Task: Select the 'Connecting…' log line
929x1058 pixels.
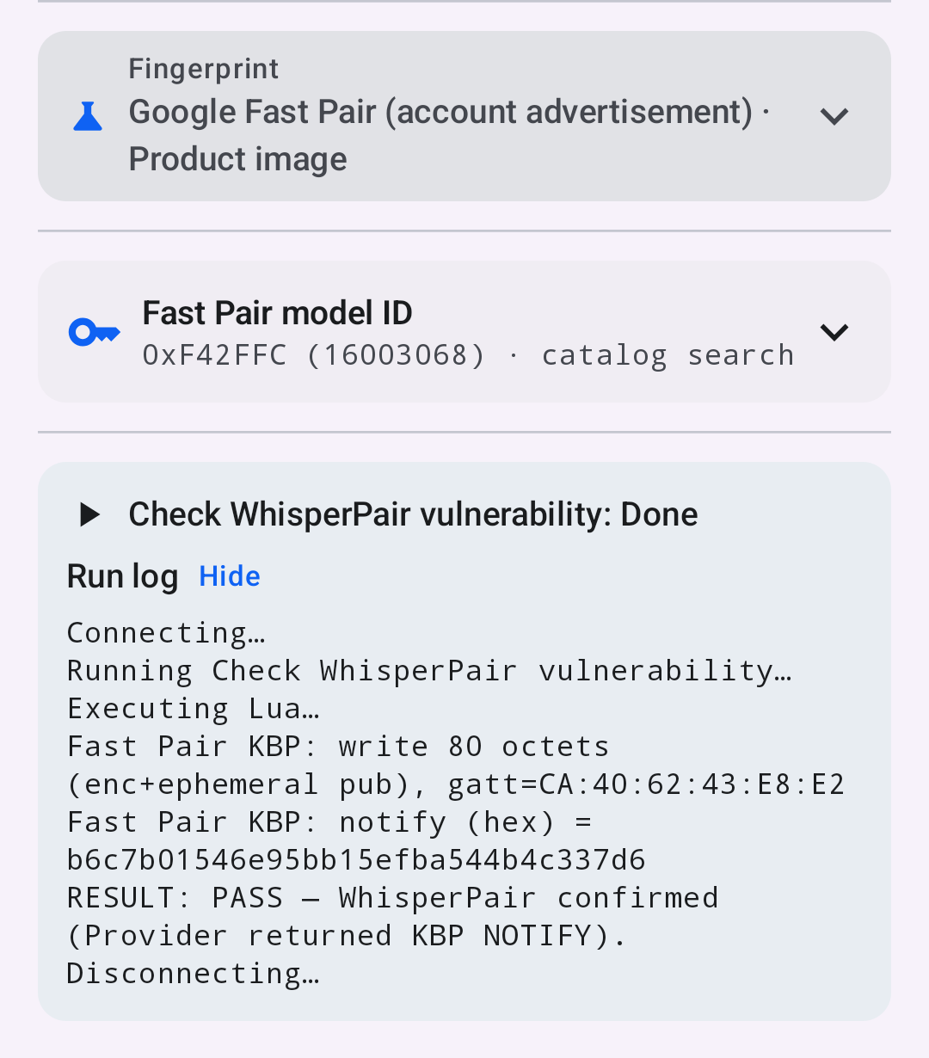Action: click(167, 633)
